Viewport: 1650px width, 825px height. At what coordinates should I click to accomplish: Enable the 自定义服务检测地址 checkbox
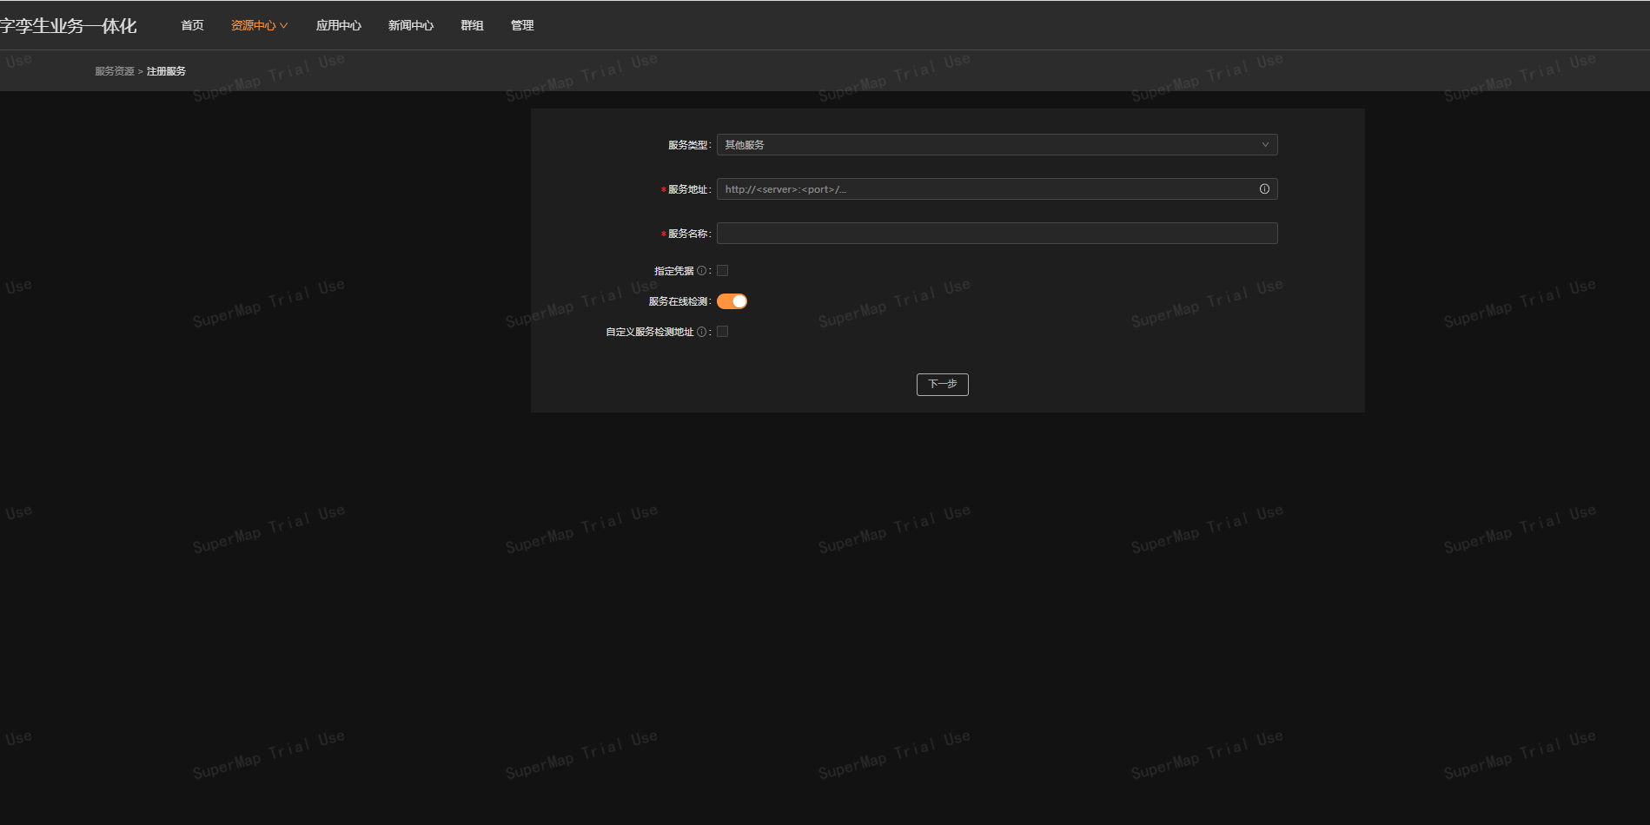722,332
